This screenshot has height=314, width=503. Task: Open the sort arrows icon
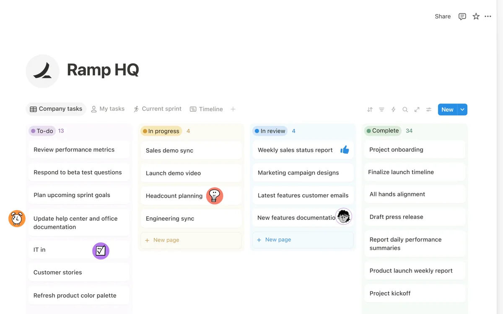coord(370,109)
